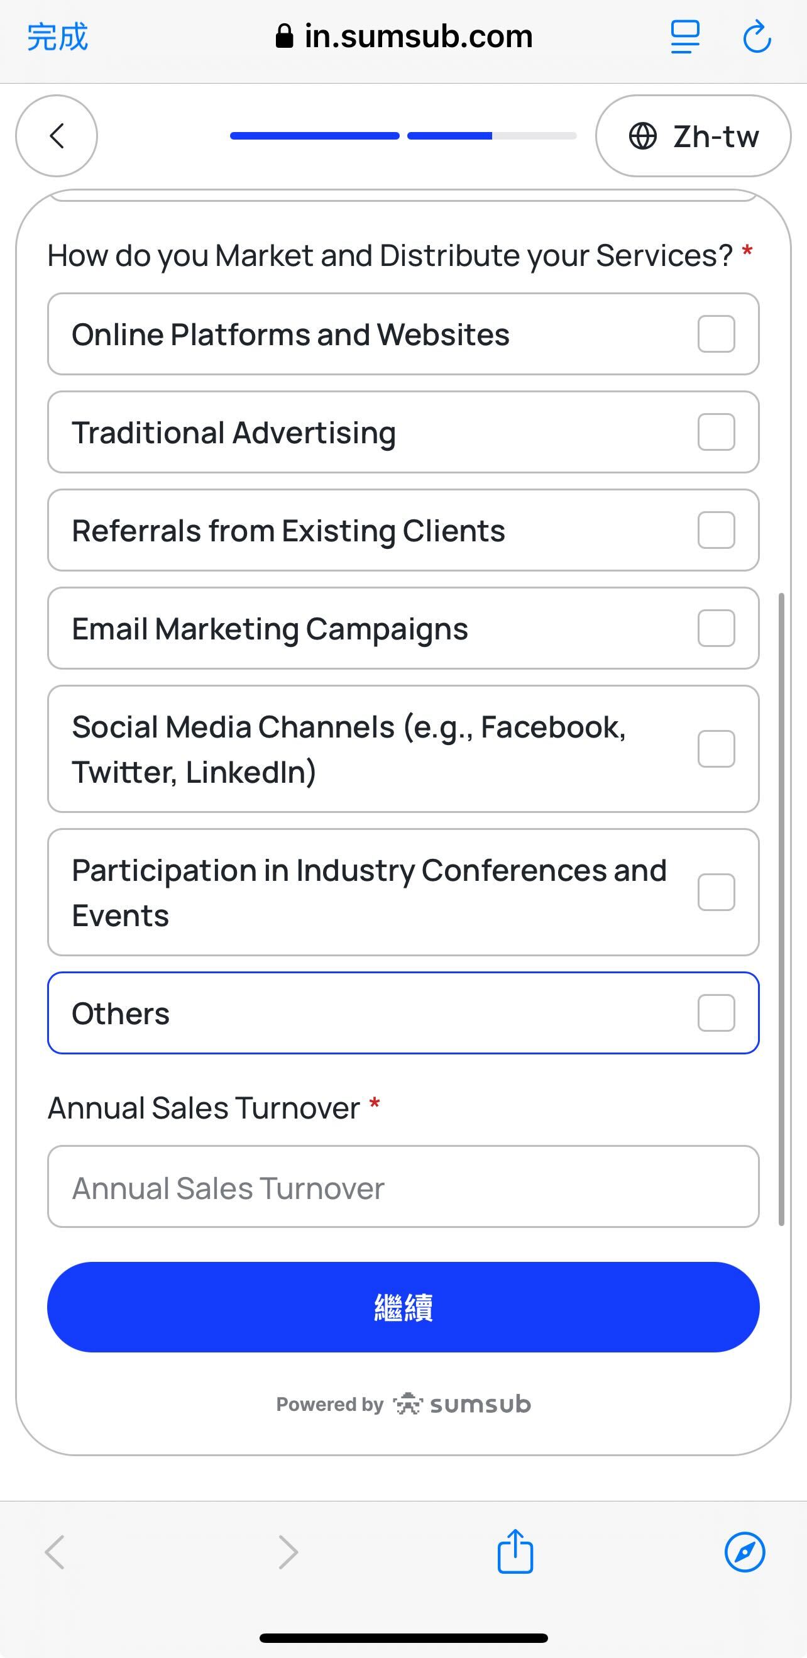
Task: Open the Zh-tw language selector
Action: pyautogui.click(x=693, y=136)
